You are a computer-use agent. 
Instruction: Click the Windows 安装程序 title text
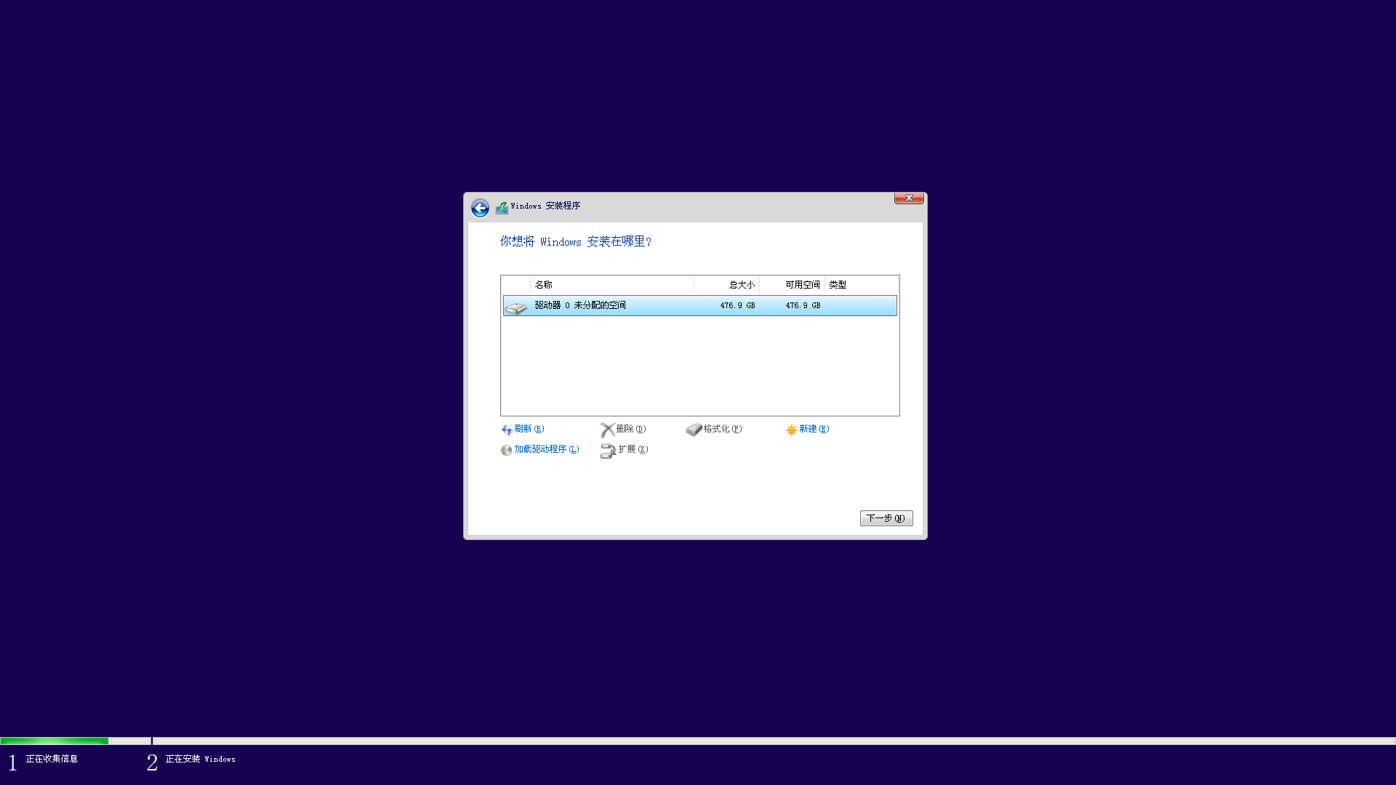coord(545,206)
